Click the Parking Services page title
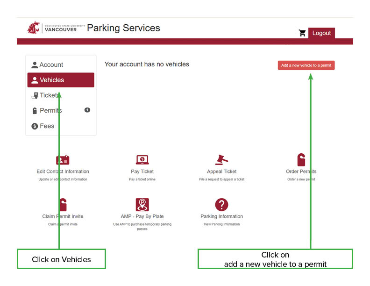 [x=123, y=28]
